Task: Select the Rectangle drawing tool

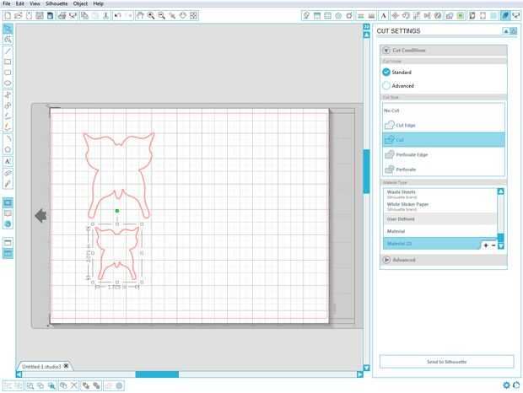Action: click(8, 62)
